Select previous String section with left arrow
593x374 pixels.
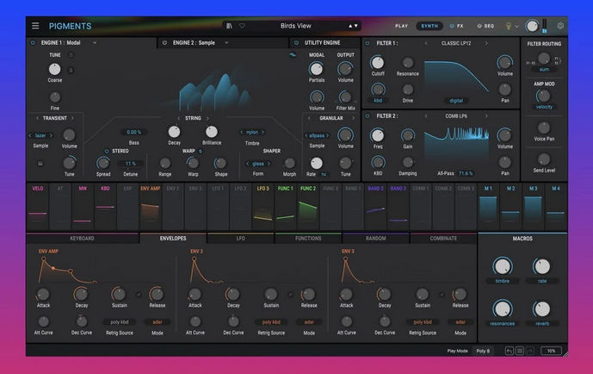coord(179,118)
